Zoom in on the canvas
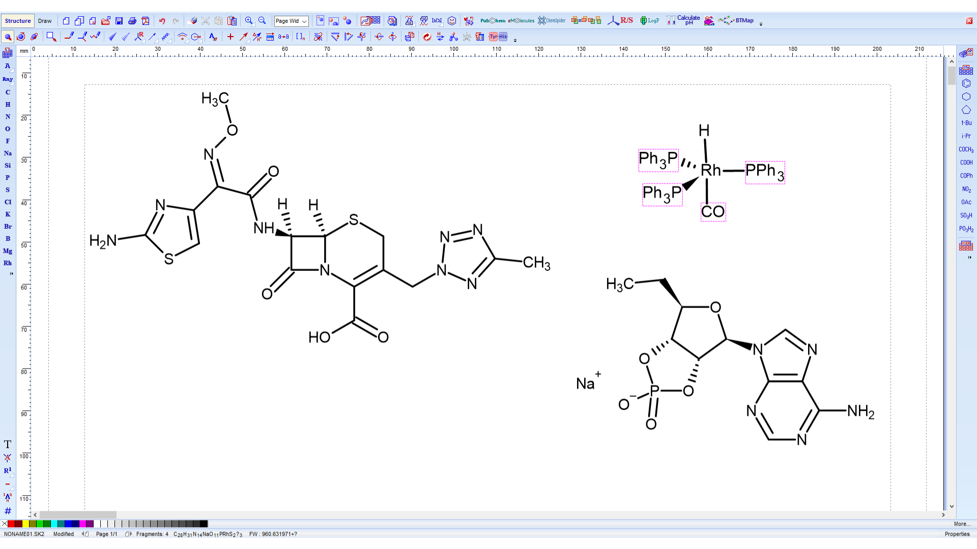The height and width of the screenshot is (549, 977). (x=249, y=21)
